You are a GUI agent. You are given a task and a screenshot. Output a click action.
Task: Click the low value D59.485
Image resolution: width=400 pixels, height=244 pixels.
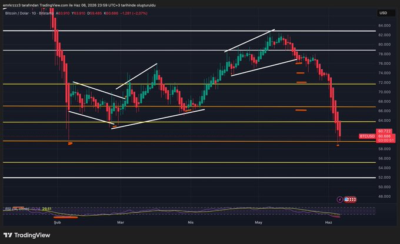point(94,14)
